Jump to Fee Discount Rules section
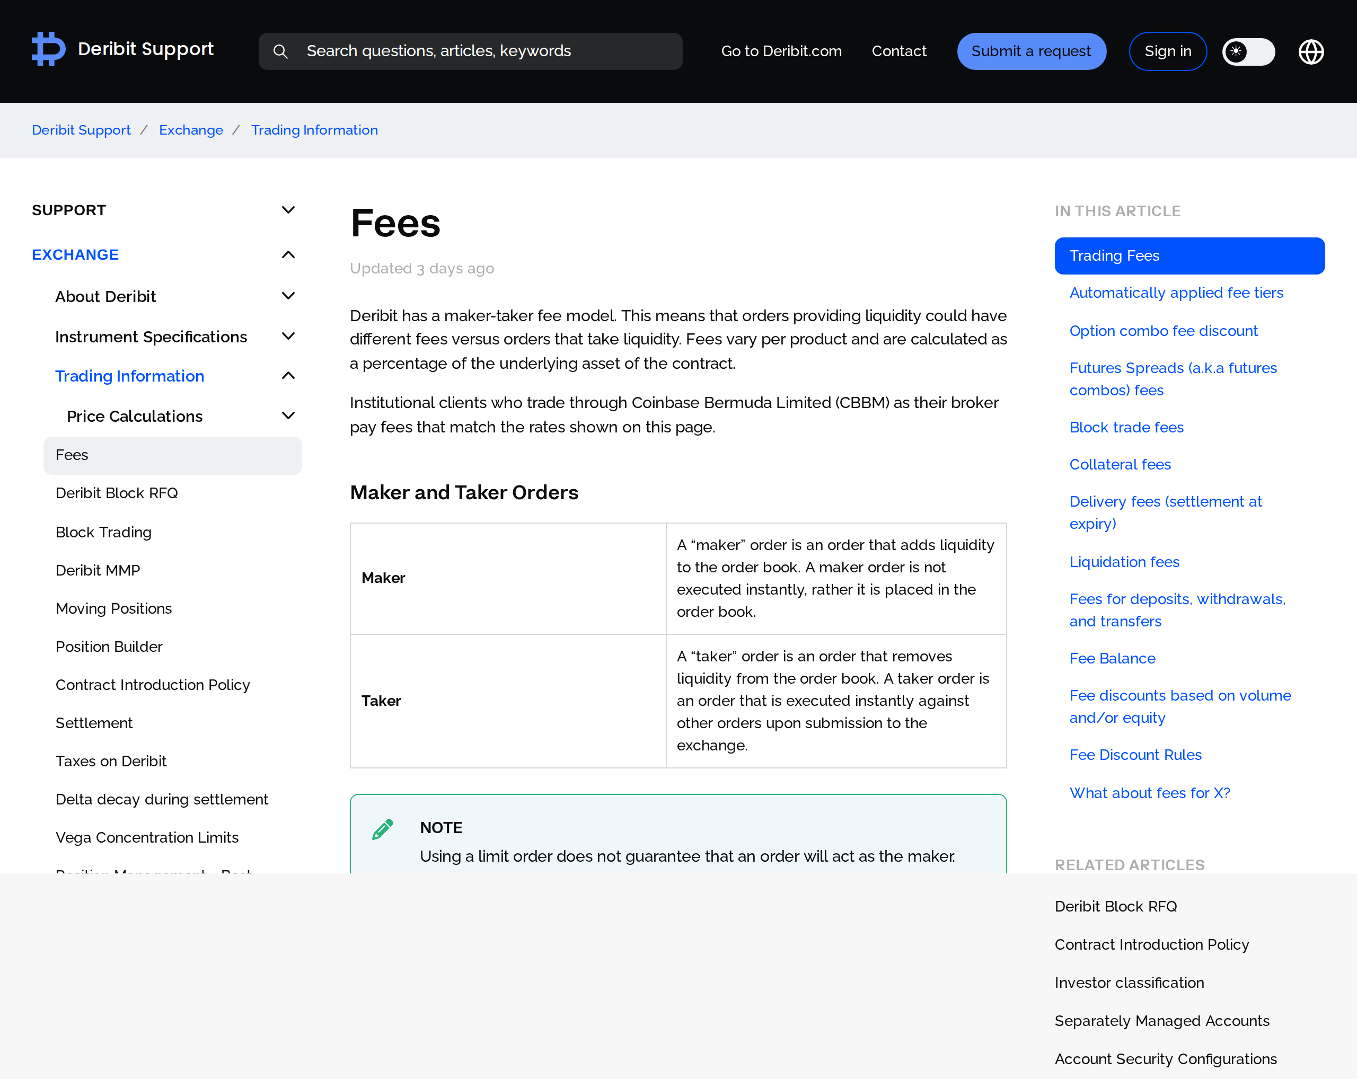 [1135, 755]
